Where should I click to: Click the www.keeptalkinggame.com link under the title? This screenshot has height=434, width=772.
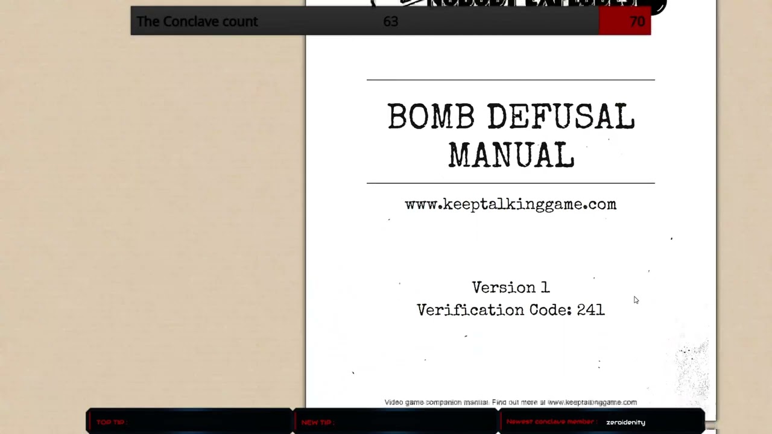(510, 204)
